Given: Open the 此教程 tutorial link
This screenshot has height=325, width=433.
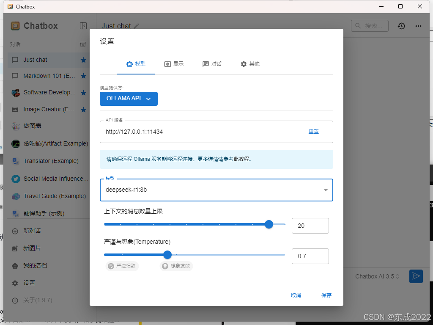Looking at the screenshot, I should point(241,159).
